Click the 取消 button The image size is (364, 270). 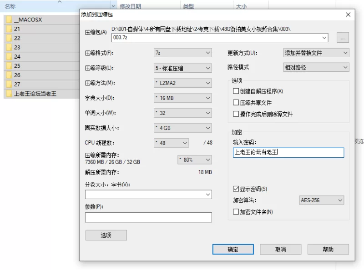pos(280,250)
